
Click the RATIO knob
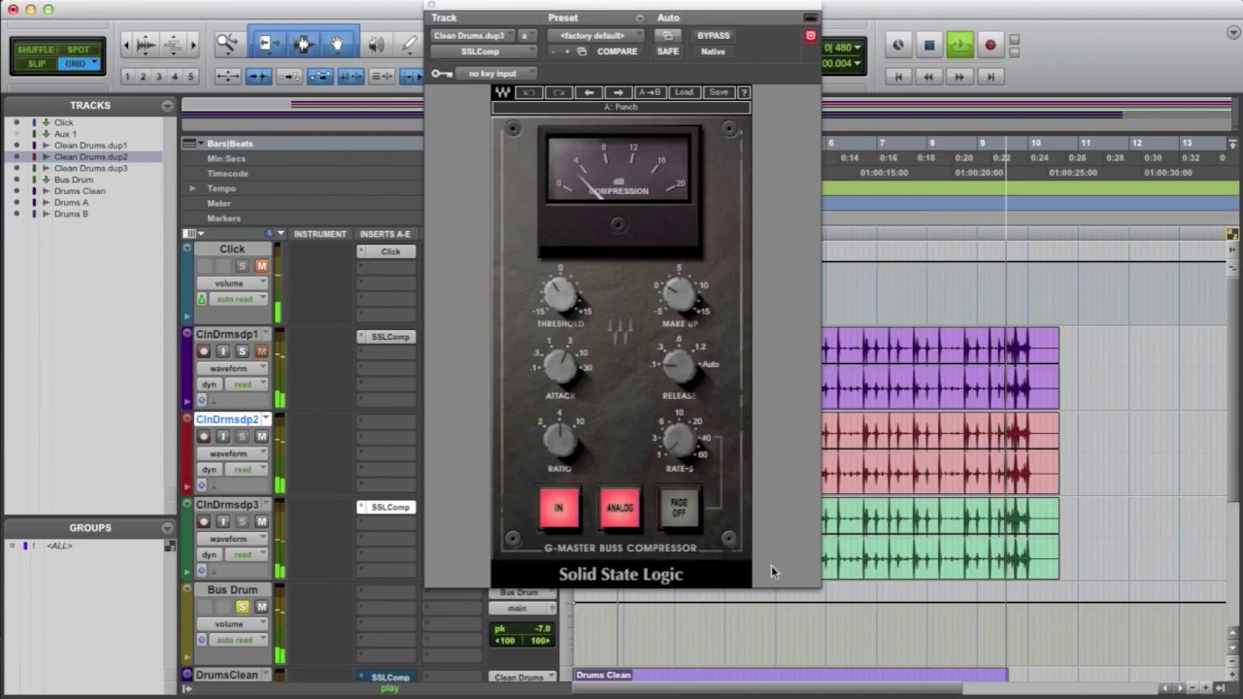click(x=559, y=441)
